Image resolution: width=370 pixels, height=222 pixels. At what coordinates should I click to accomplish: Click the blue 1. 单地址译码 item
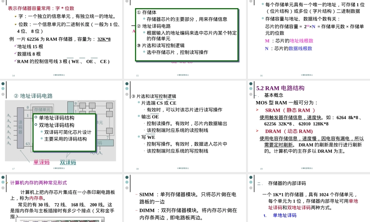280,215
